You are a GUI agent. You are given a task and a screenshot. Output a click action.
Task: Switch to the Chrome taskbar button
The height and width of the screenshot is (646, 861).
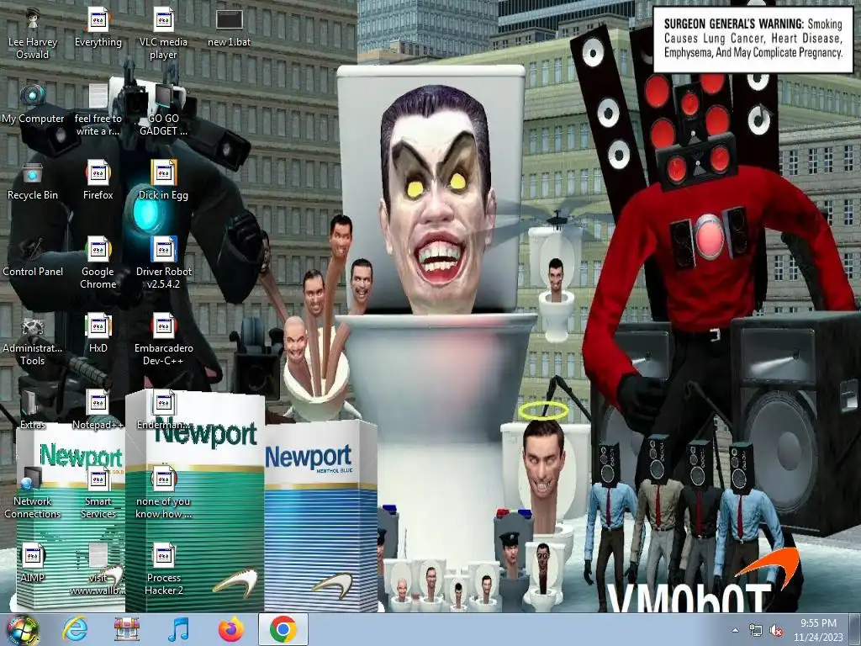coord(283,629)
